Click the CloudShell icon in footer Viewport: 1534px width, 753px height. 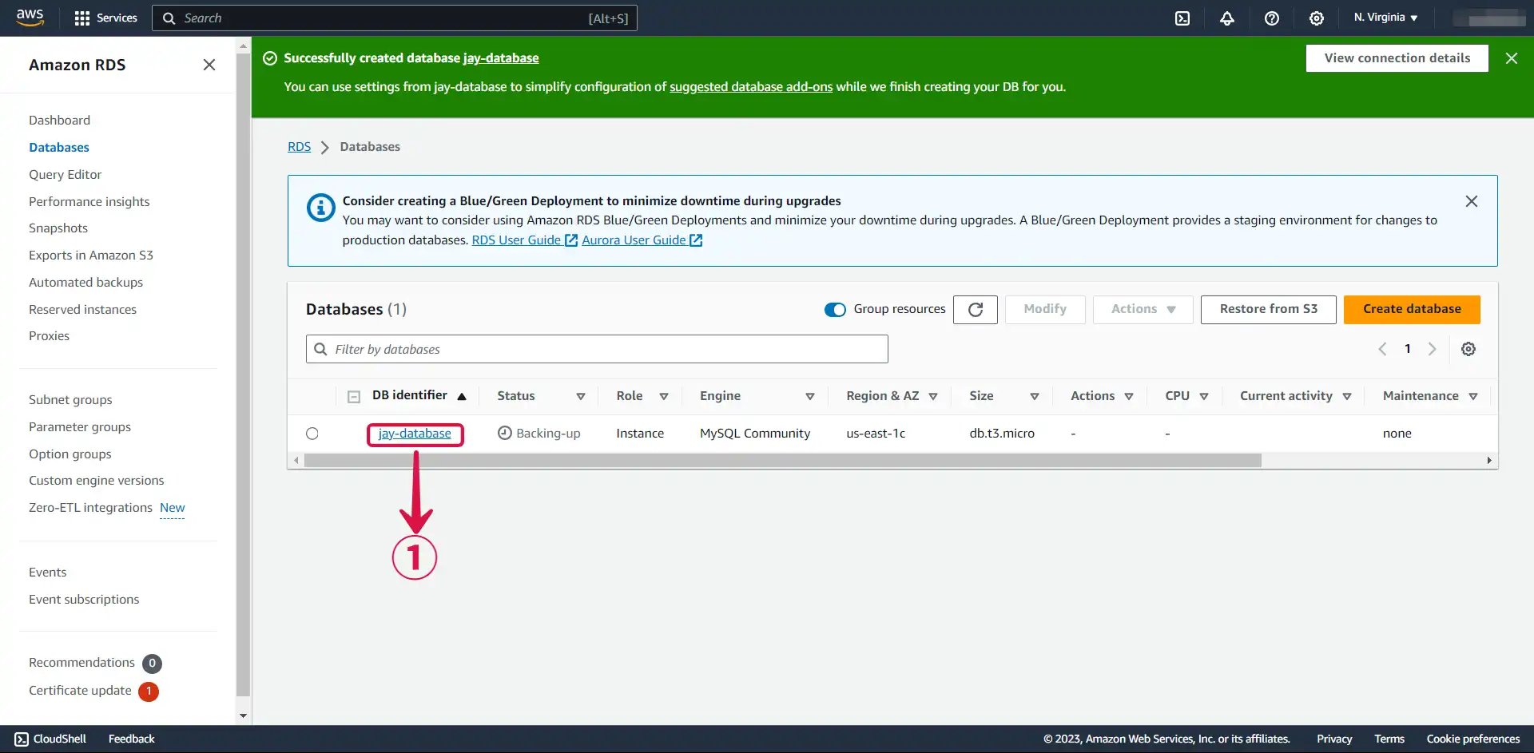coord(22,739)
